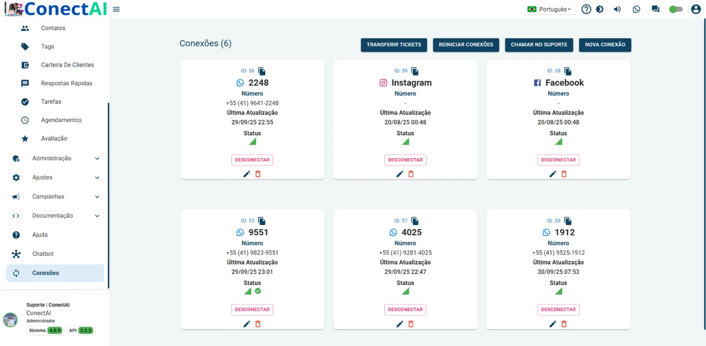
Task: Click the hamburger menu icon
Action: (116, 9)
